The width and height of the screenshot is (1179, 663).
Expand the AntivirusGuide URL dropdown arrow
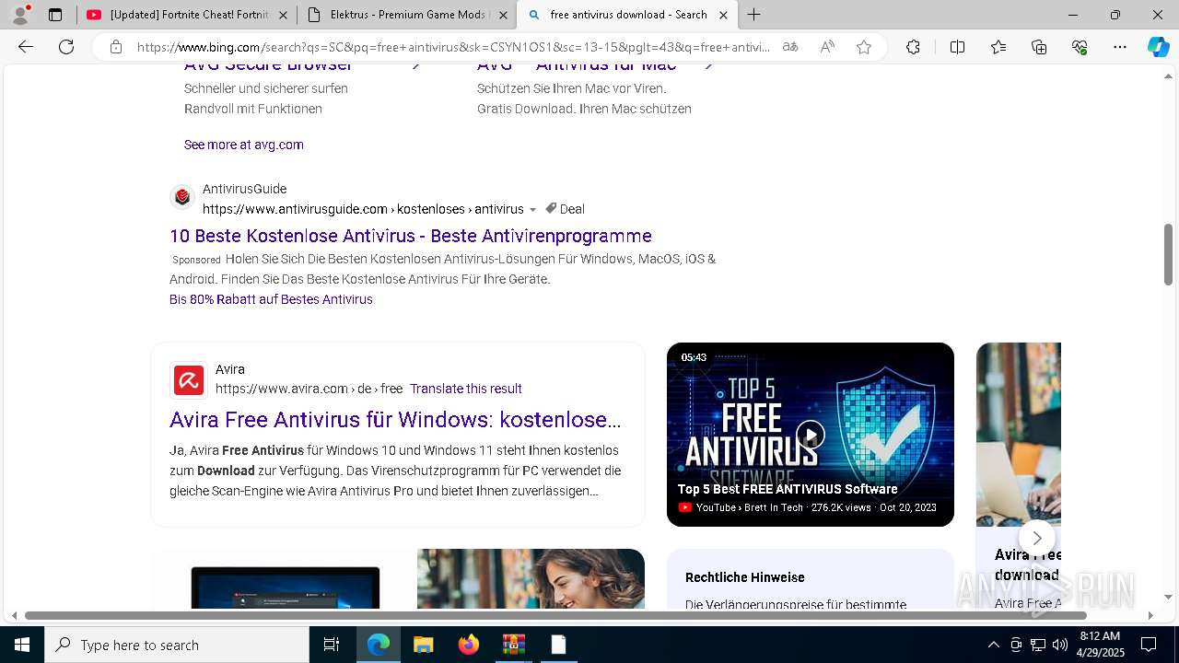coord(532,210)
